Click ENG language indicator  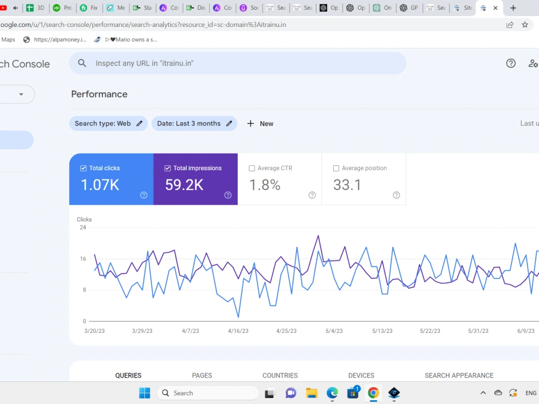pyautogui.click(x=531, y=393)
